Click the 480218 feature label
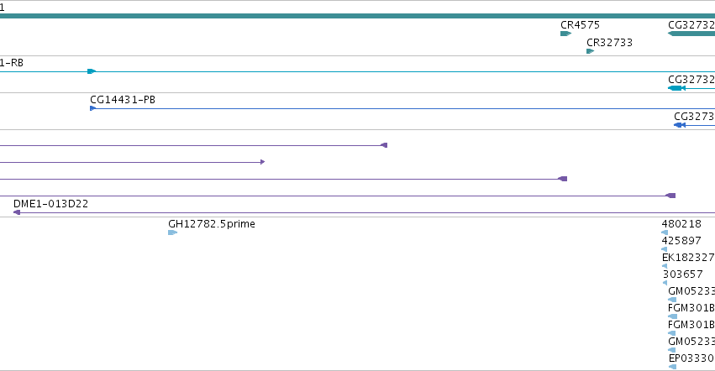The image size is (715, 371). 681,224
